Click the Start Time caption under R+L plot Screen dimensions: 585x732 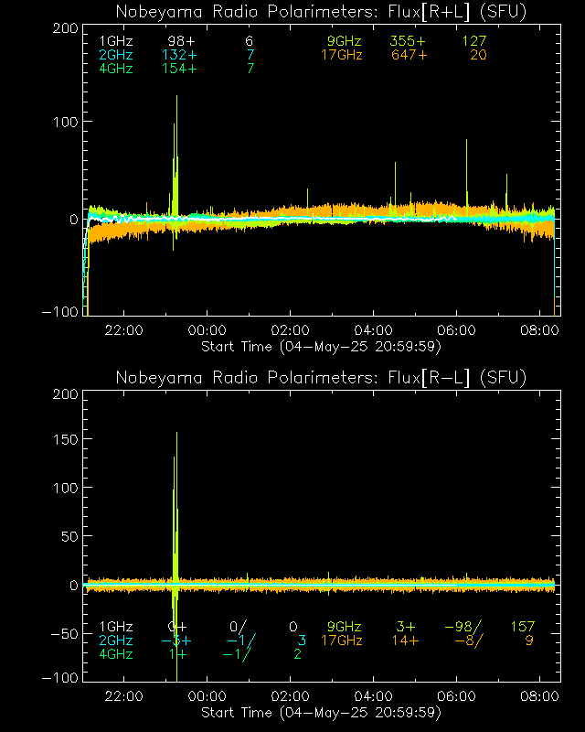point(321,347)
